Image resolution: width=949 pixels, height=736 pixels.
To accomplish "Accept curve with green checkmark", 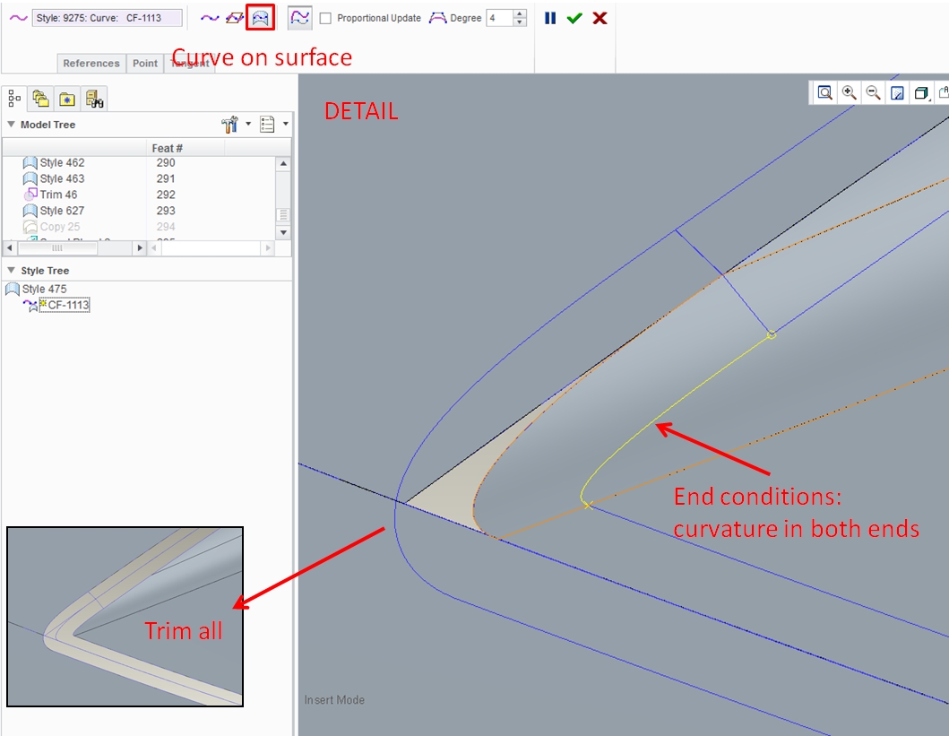I will pyautogui.click(x=574, y=18).
